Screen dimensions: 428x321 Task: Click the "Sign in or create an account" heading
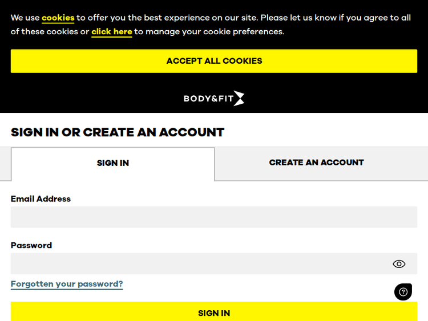pyautogui.click(x=118, y=132)
